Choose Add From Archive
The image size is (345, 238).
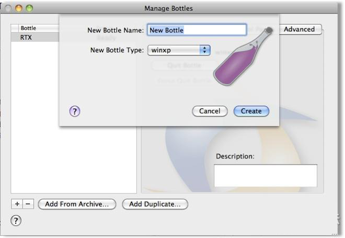[77, 204]
